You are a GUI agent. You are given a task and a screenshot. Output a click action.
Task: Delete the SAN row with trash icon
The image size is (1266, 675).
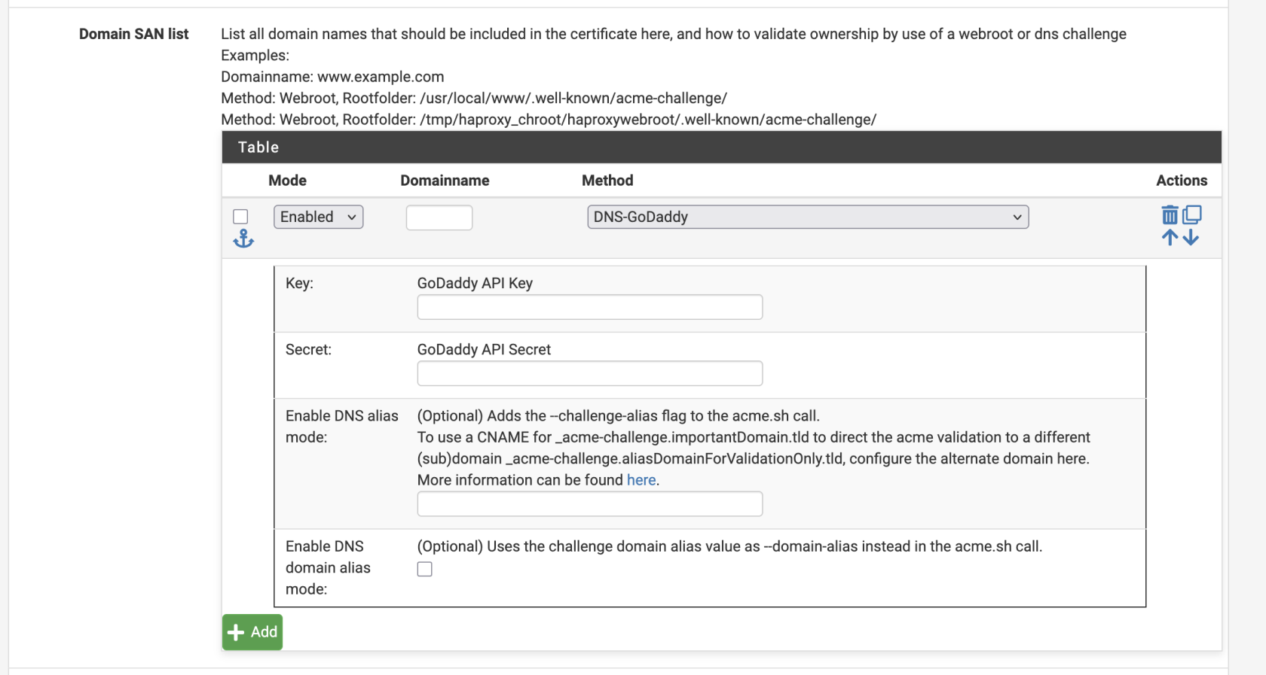point(1170,215)
